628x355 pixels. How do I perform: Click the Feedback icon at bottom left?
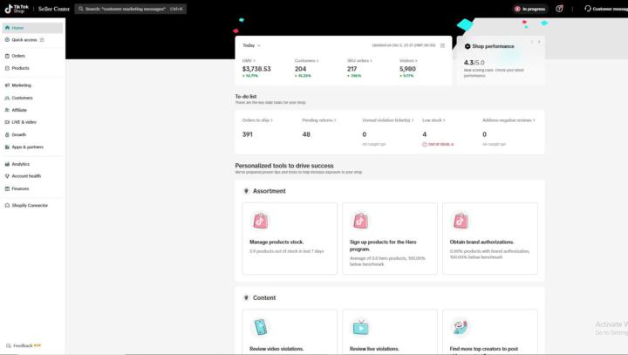point(9,345)
